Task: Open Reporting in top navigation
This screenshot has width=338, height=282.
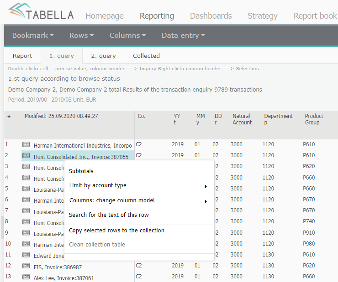Action: [157, 16]
